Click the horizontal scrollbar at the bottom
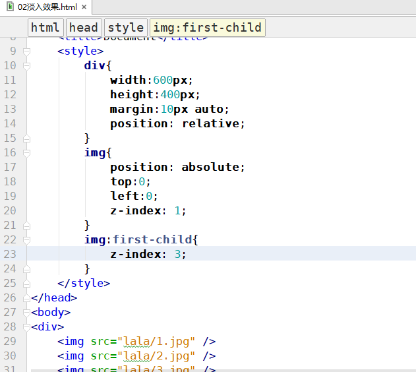This screenshot has width=416, height=372. click(x=198, y=370)
